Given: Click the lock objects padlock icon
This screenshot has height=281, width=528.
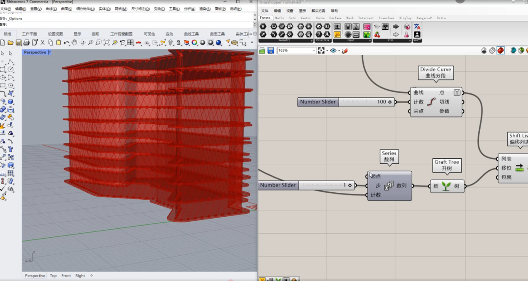Looking at the screenshot, I should (x=179, y=43).
